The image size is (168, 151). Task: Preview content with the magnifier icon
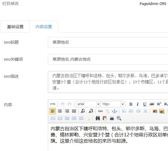(x=119, y=118)
